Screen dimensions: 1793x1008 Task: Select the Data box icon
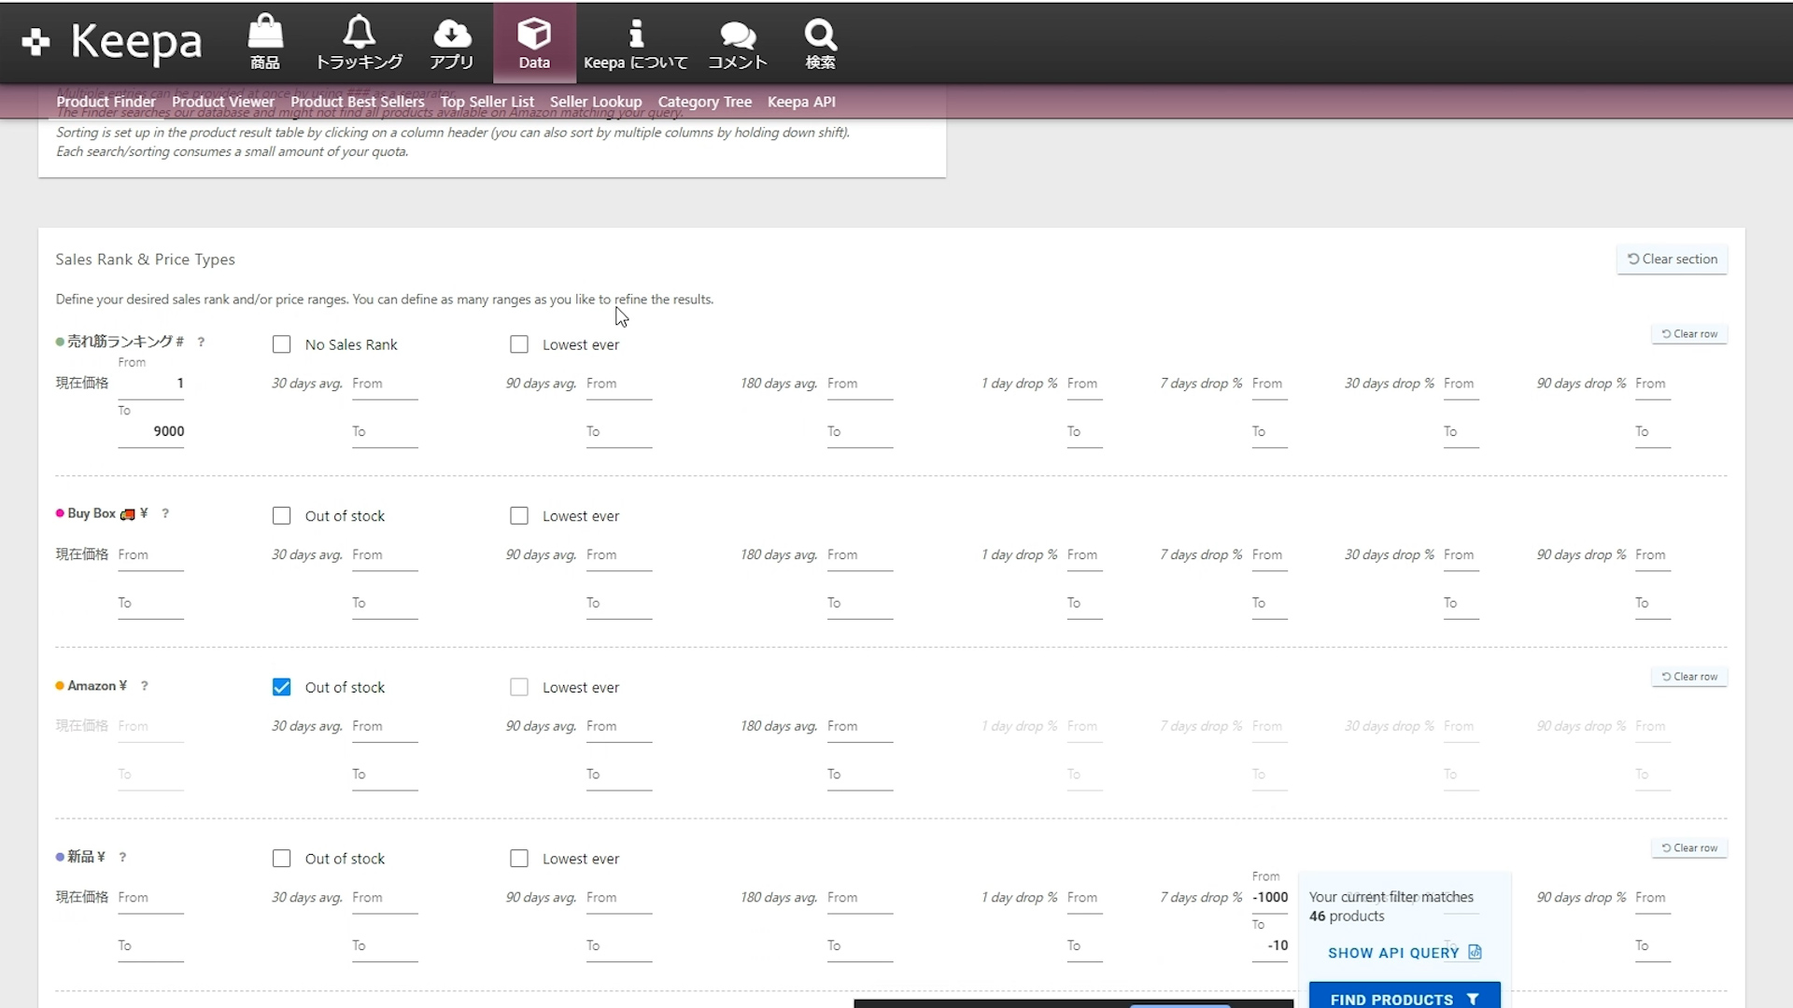coord(534,34)
